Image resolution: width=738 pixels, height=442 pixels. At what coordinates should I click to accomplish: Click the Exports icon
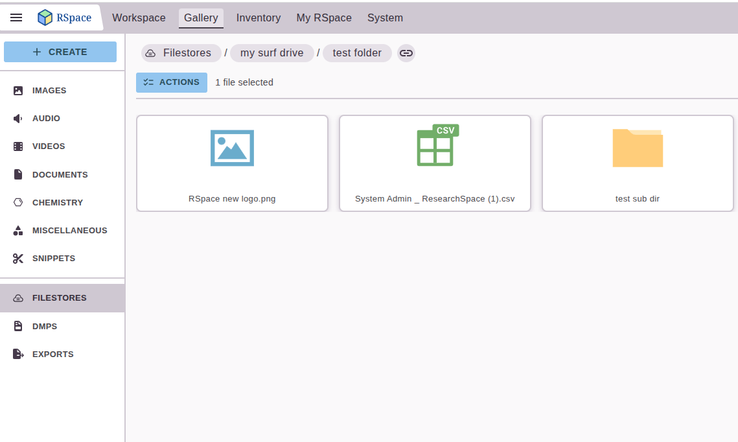(x=18, y=354)
